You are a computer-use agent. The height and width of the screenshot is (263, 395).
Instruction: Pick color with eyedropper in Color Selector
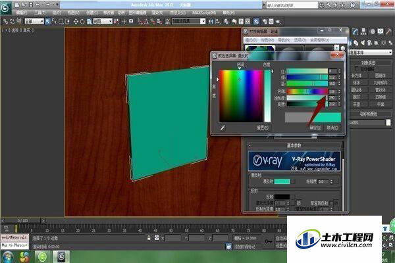tap(223, 128)
